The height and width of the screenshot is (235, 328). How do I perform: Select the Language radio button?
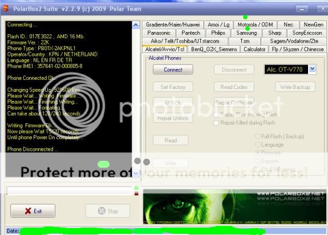pyautogui.click(x=258, y=144)
